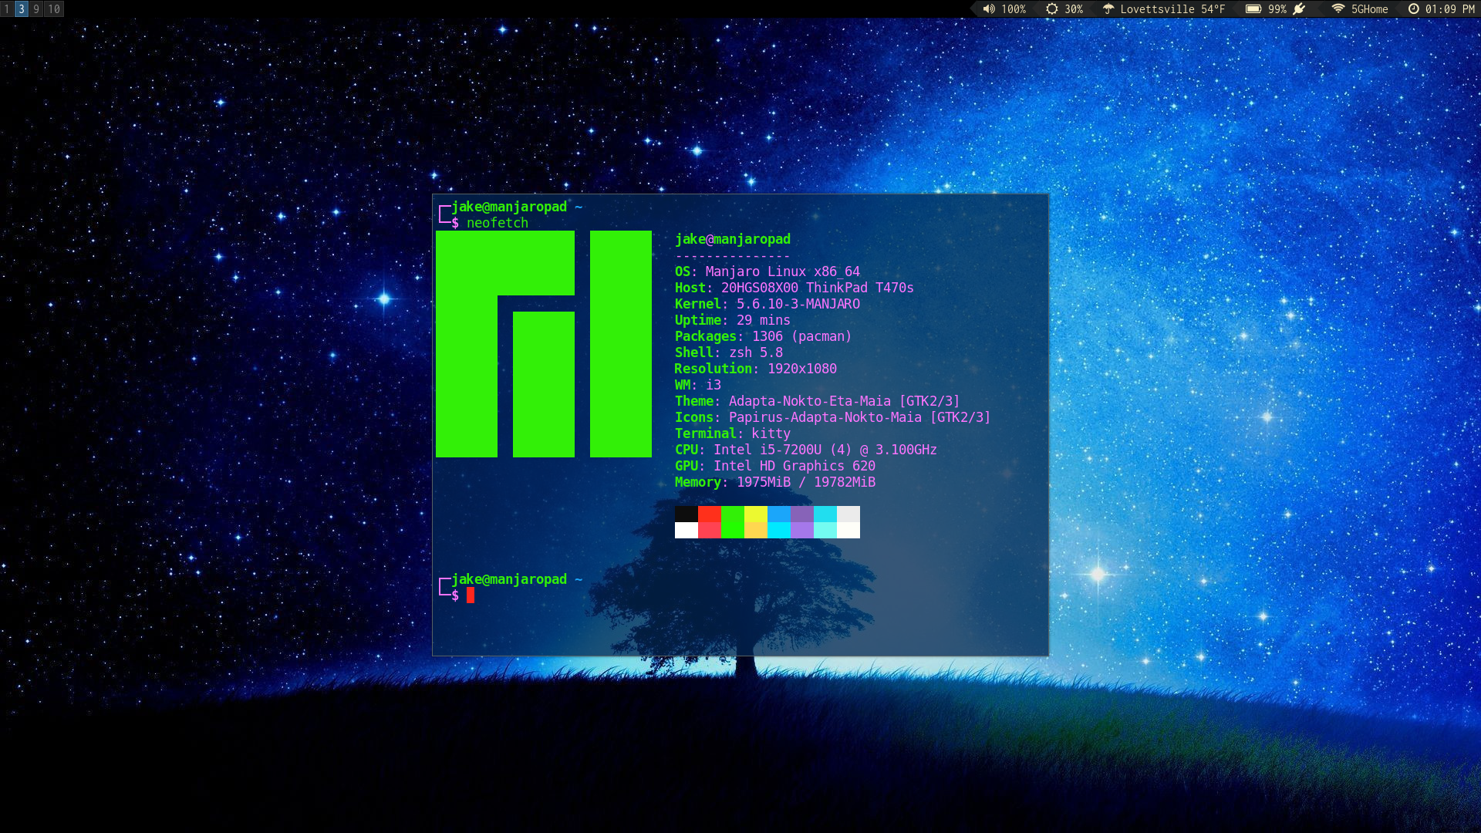Click the 99% battery reading
Viewport: 1481px width, 833px height.
[1277, 9]
